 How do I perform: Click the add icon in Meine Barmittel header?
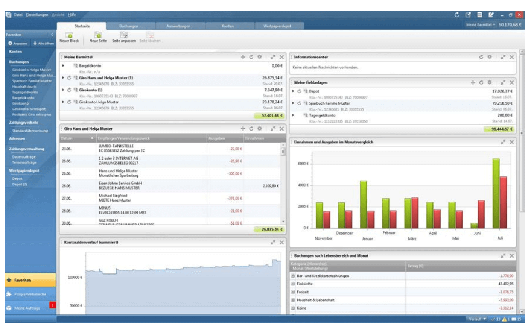[243, 57]
